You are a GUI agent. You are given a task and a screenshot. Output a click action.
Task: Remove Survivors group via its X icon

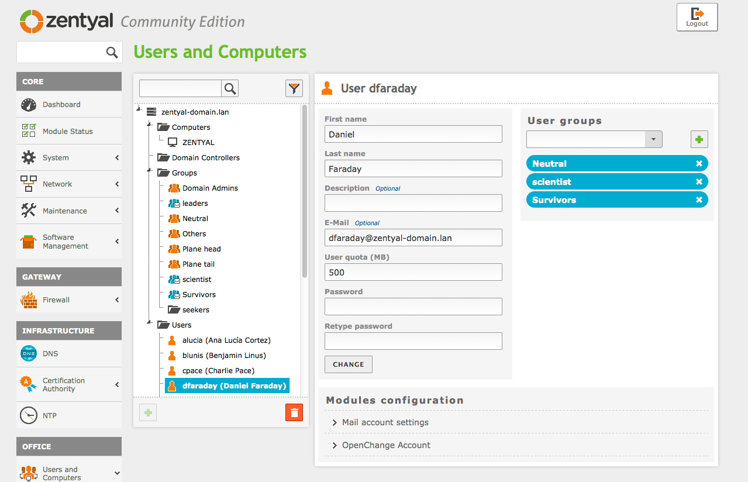pyautogui.click(x=699, y=200)
